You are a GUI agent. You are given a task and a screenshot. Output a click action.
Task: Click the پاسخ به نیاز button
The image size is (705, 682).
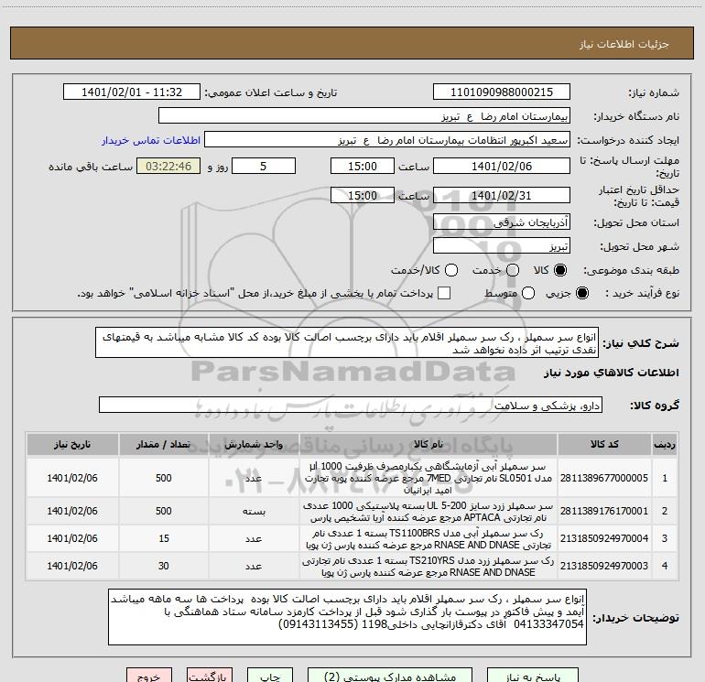pos(533,676)
